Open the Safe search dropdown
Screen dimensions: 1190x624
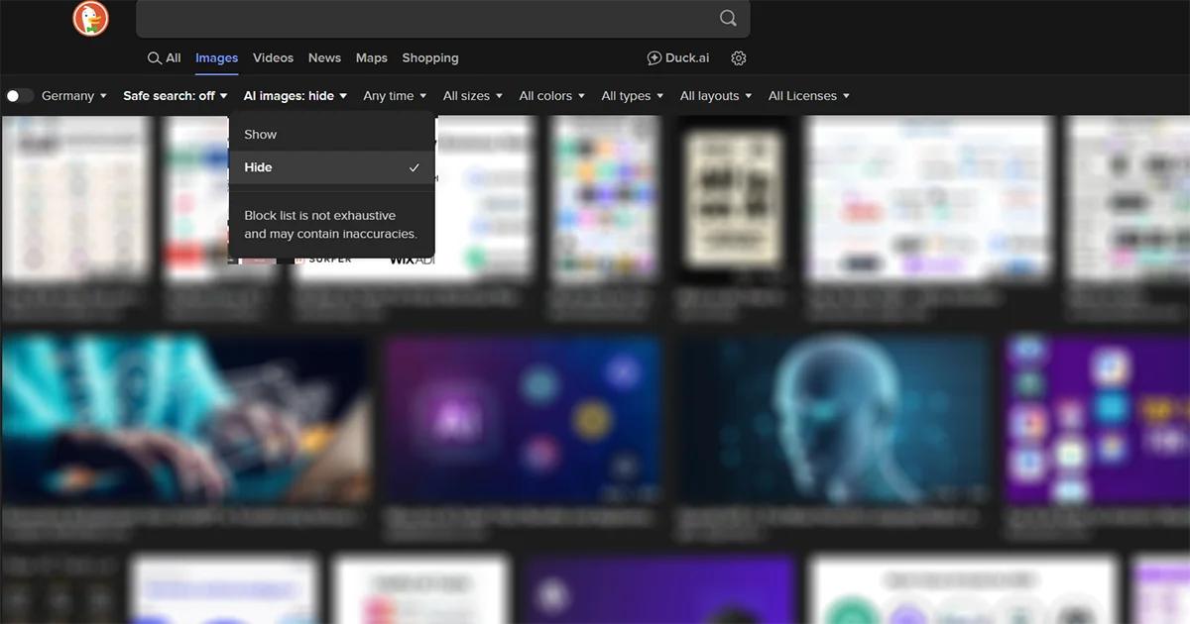point(176,96)
